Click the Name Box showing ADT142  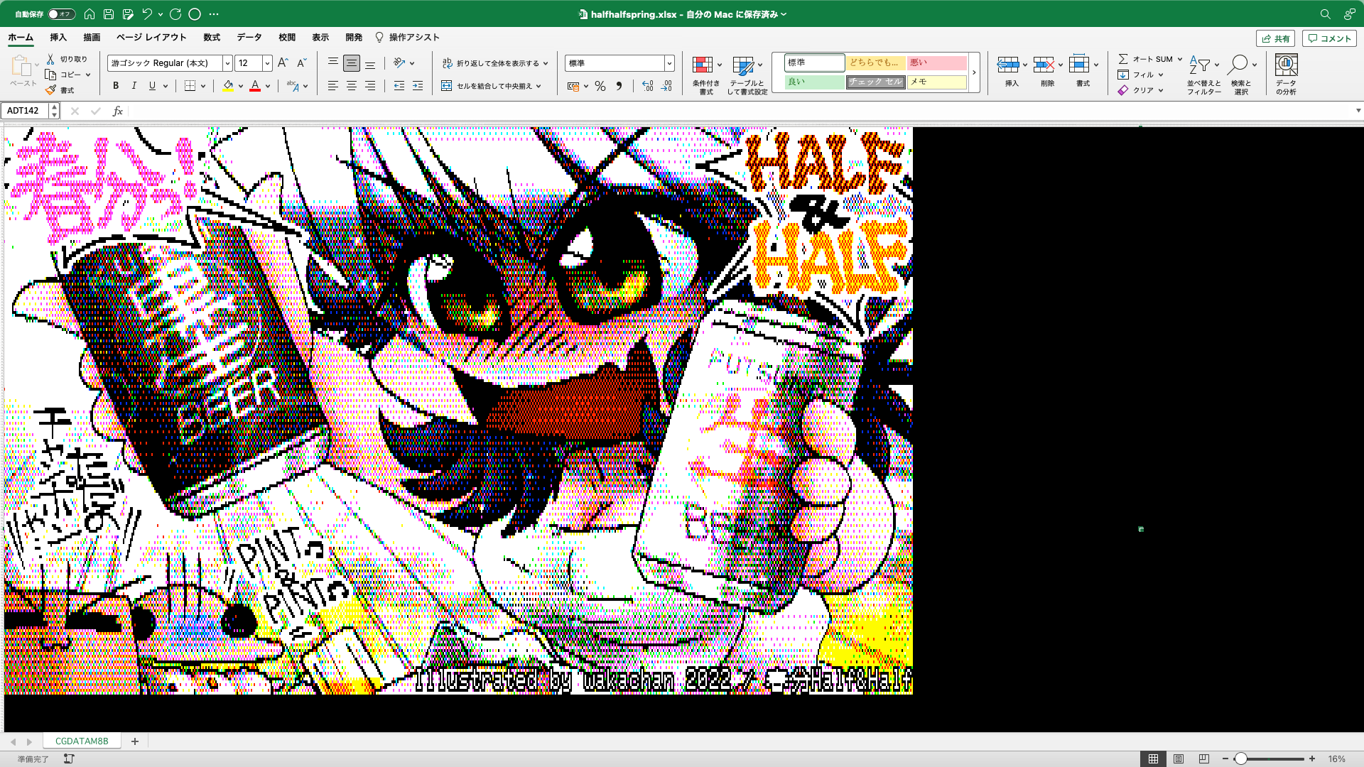tap(25, 111)
